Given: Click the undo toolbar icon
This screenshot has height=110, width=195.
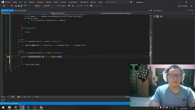Looking at the screenshot, I should (x=25, y=6).
